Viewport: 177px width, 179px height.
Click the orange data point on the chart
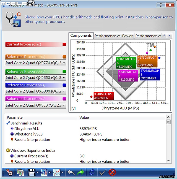click(x=155, y=47)
